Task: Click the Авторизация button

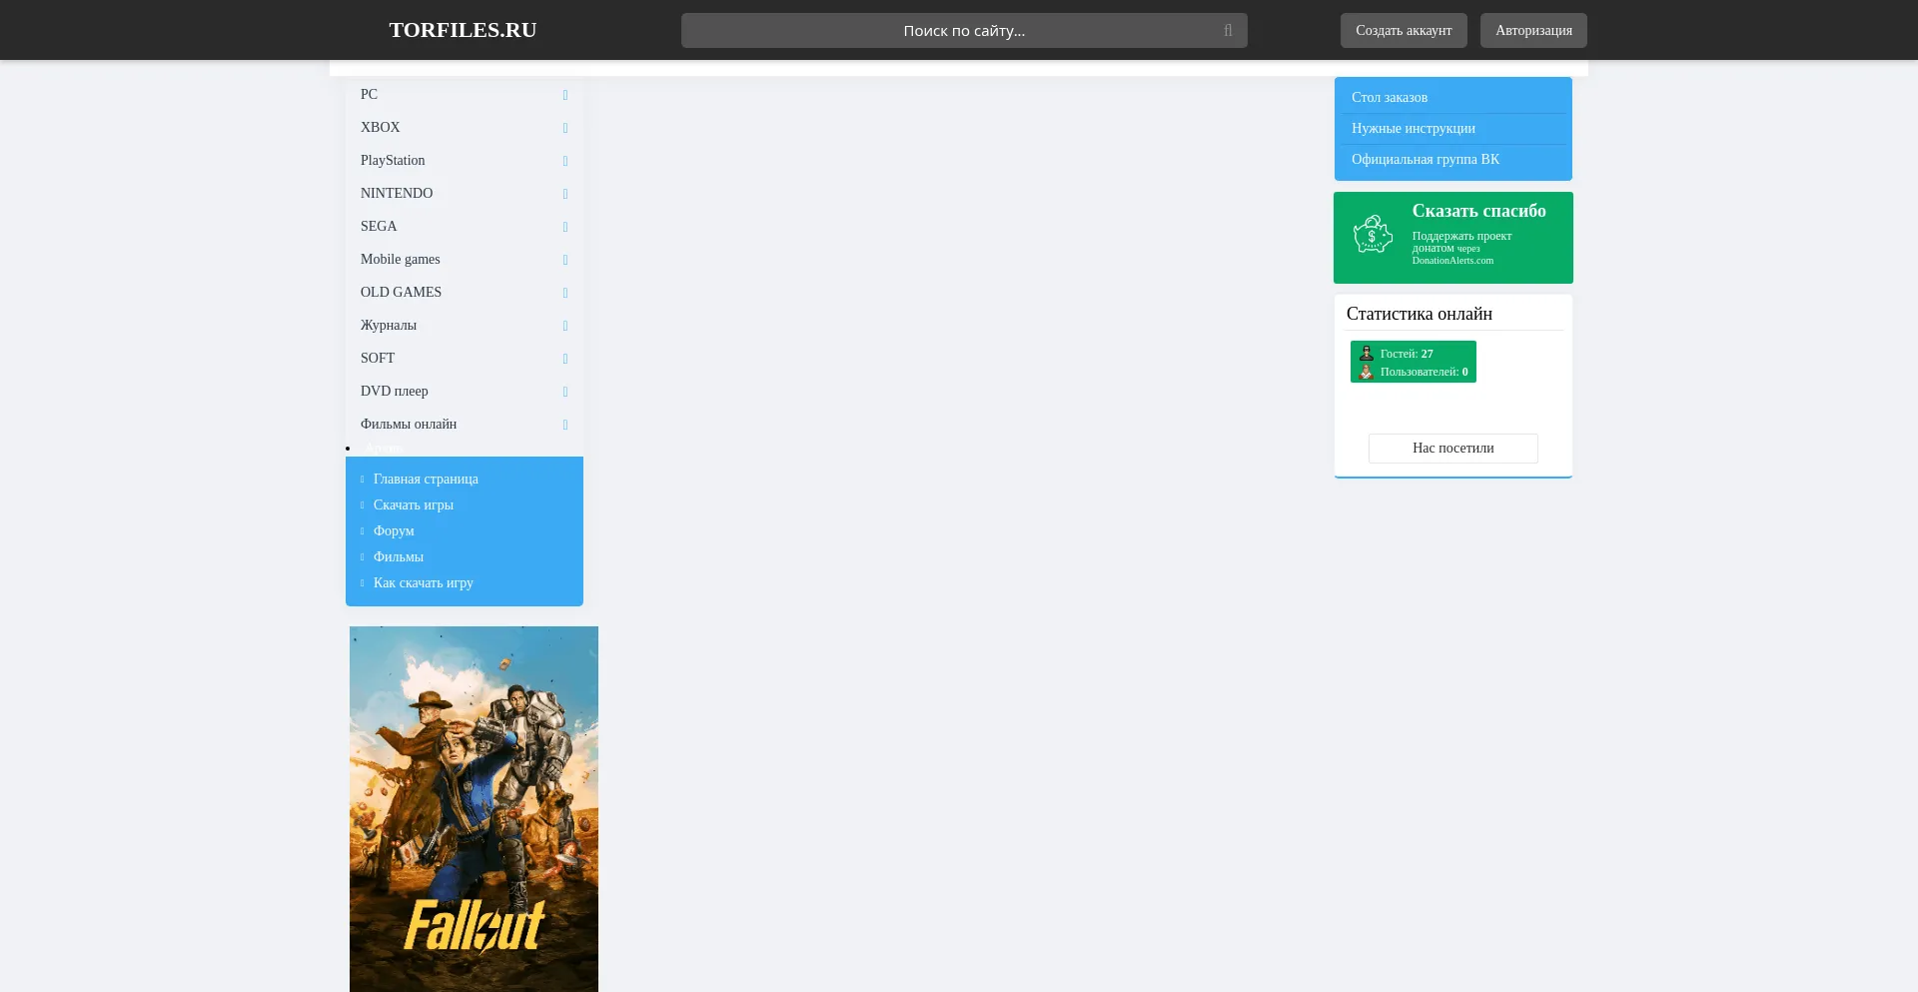Action: 1533,30
